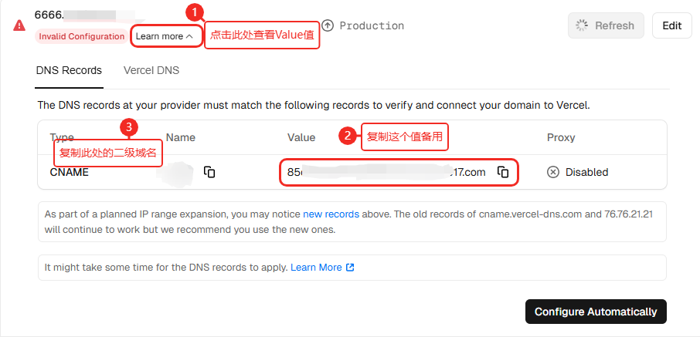Click the external link icon beside Learn More
Image resolution: width=700 pixels, height=337 pixels.
(350, 268)
